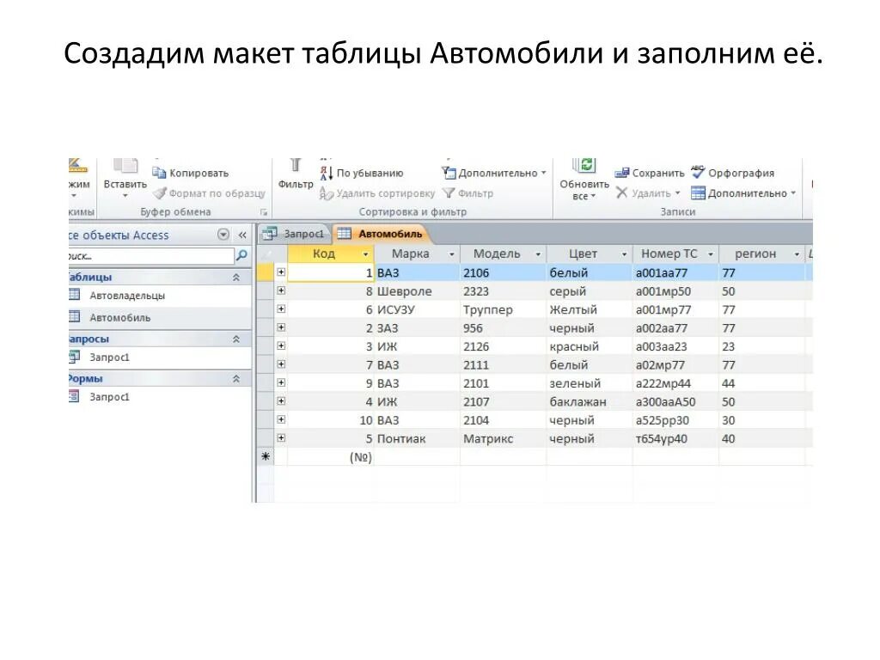
Task: Collapse navigation pane with double chevron
Action: (x=243, y=235)
